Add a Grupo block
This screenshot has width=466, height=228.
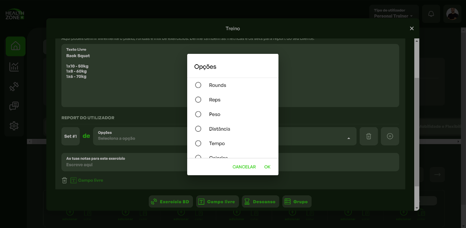point(297,202)
